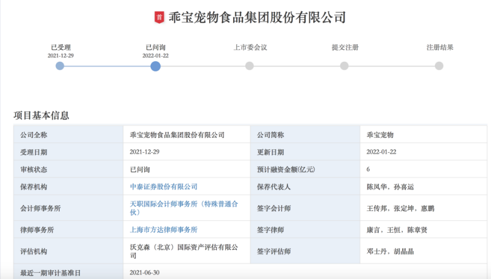Click the financing amount value 6

point(368,169)
